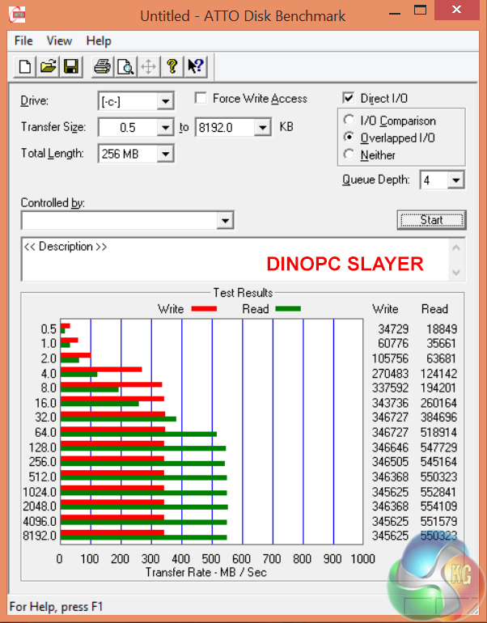The width and height of the screenshot is (487, 623).
Task: Click description scrollbar down arrow
Action: [456, 273]
